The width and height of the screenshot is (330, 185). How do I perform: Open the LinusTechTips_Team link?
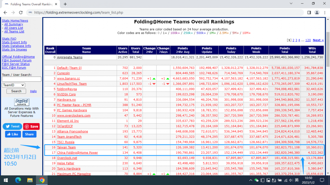tap(72, 84)
